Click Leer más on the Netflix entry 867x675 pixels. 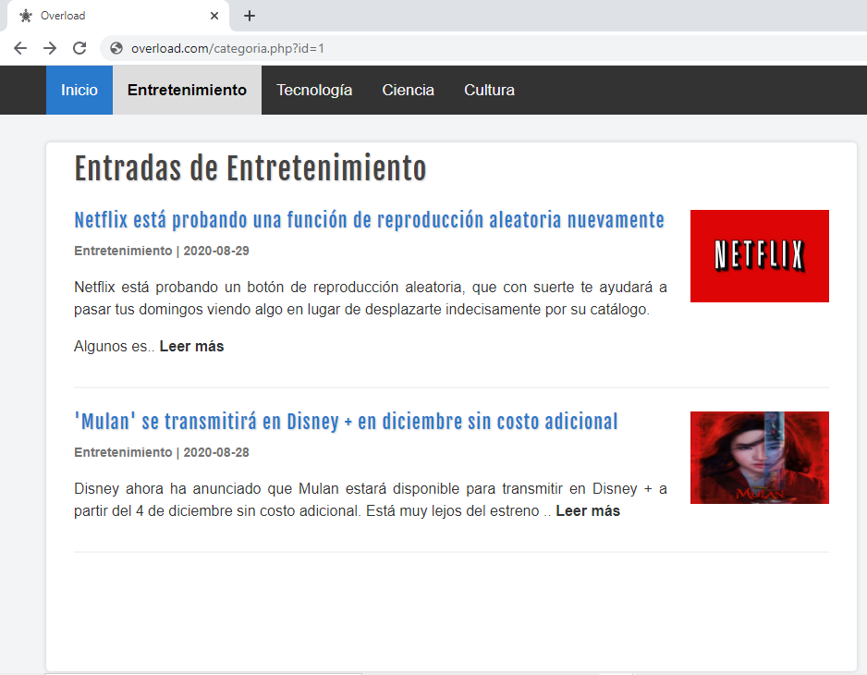[x=191, y=347]
